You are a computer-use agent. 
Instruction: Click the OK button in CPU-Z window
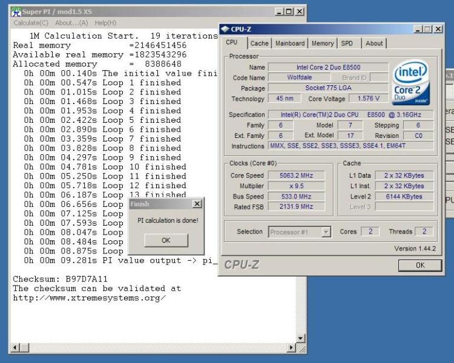[x=420, y=265]
